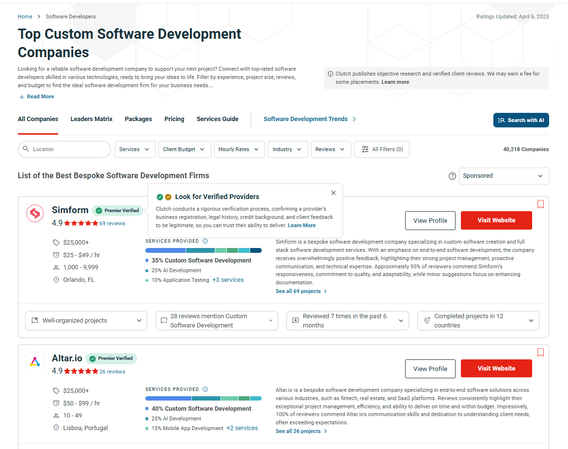Click the Altar.io company name heading
This screenshot has height=449, width=568.
(x=67, y=358)
